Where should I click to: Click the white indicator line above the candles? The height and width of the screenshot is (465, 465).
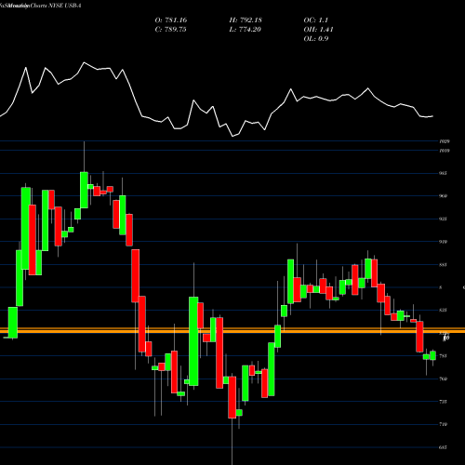tap(217, 100)
